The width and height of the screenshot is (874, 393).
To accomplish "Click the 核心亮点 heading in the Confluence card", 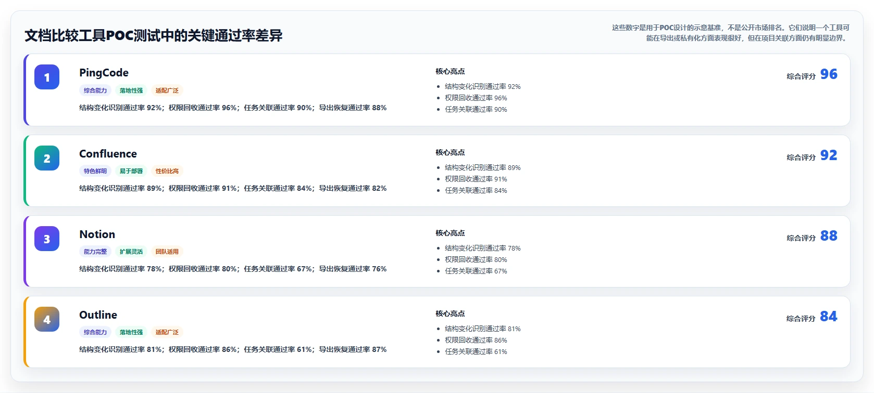I will (450, 153).
